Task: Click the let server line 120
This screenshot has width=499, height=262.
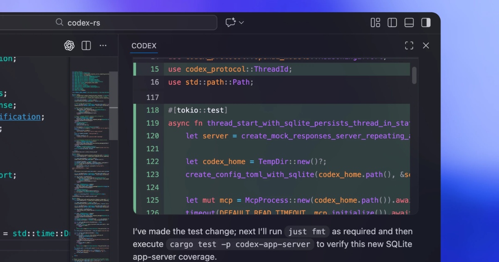Action: [298, 136]
